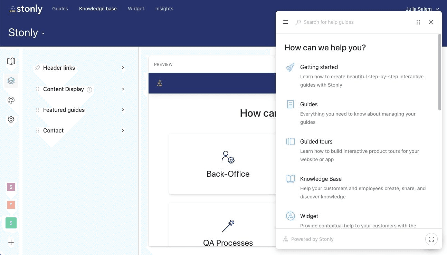Click the rocket icon for Getting started
Viewport: 447px width, 255px height.
[x=290, y=67]
